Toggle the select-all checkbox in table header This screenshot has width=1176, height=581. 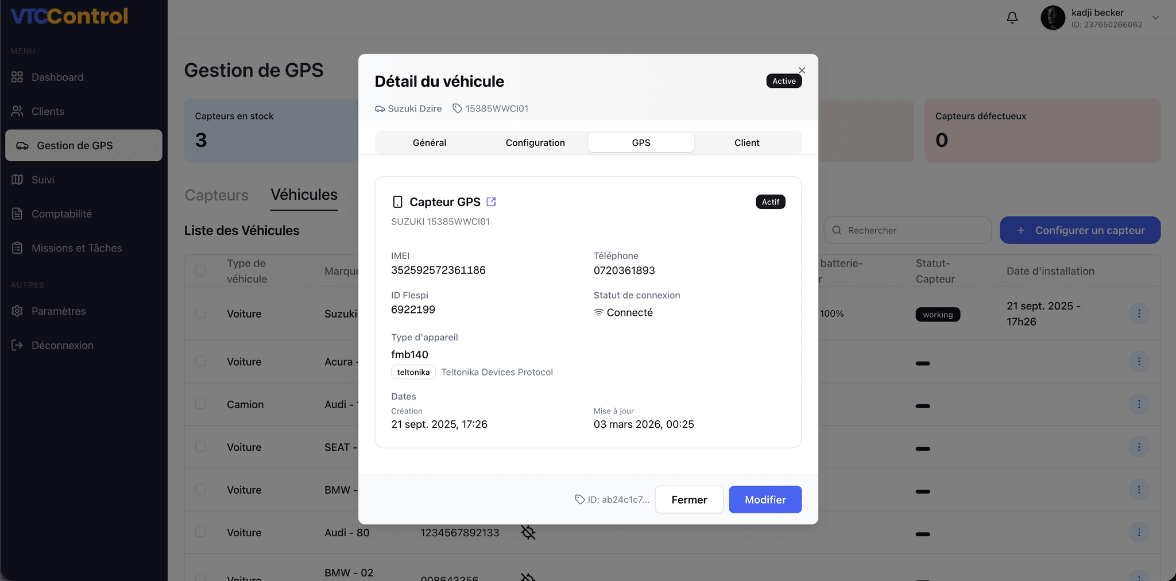pyautogui.click(x=200, y=270)
